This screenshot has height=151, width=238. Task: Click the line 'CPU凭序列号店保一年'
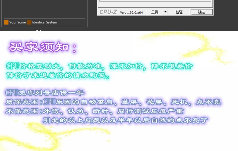[45, 93]
